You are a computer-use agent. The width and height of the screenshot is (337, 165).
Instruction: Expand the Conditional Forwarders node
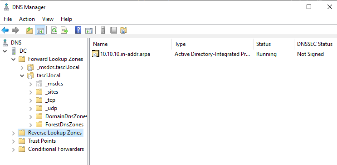pyautogui.click(x=14, y=150)
